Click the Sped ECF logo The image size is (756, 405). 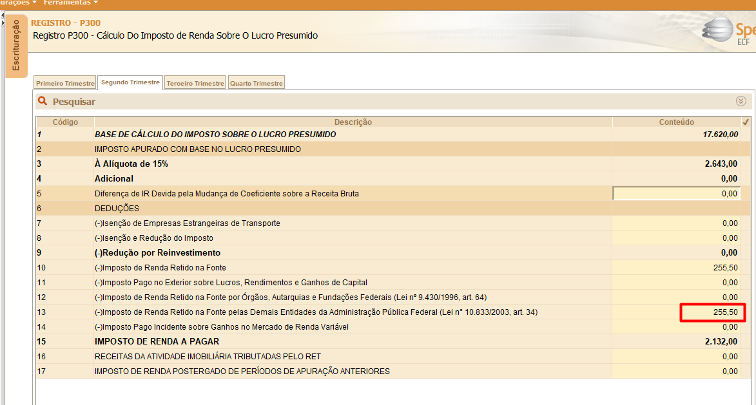(728, 32)
